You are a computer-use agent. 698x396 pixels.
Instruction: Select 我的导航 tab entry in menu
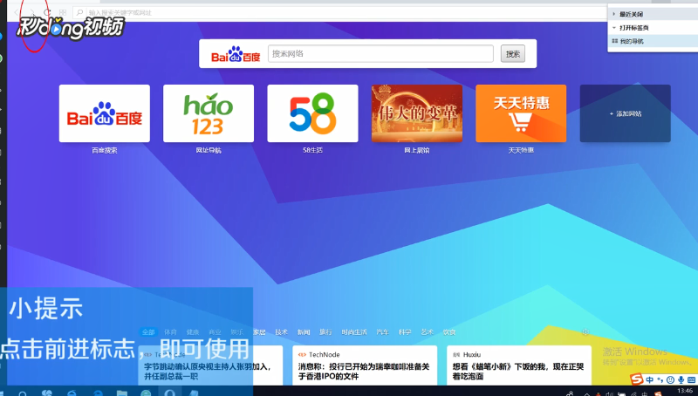(x=653, y=41)
